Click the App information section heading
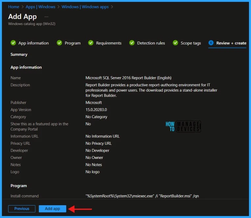This screenshot has width=251, height=218. [x=26, y=67]
